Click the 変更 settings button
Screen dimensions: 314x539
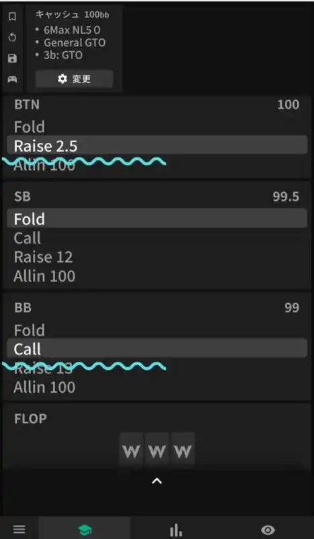pyautogui.click(x=74, y=79)
